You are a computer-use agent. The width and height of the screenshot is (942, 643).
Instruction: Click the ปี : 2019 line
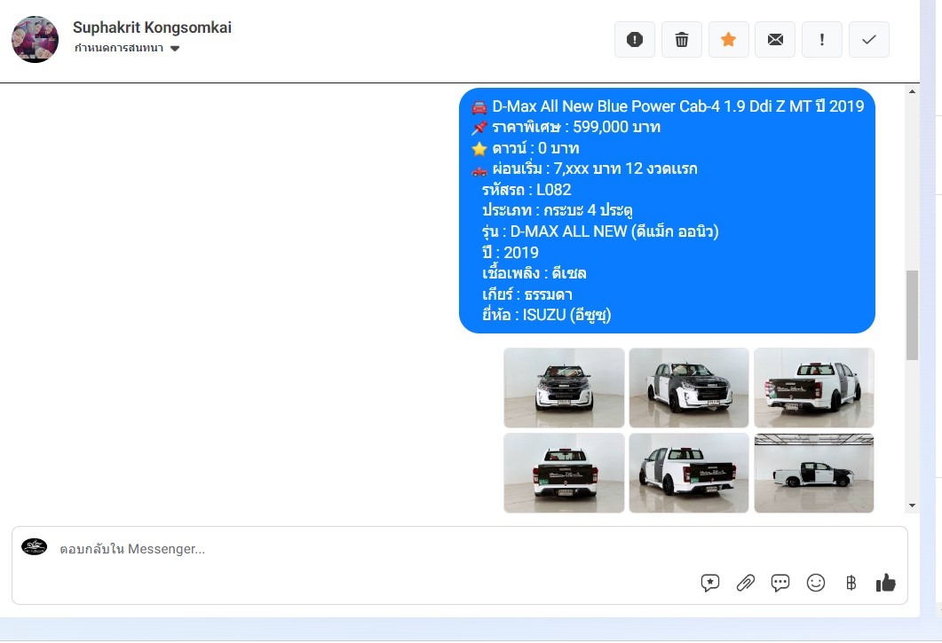pyautogui.click(x=510, y=253)
